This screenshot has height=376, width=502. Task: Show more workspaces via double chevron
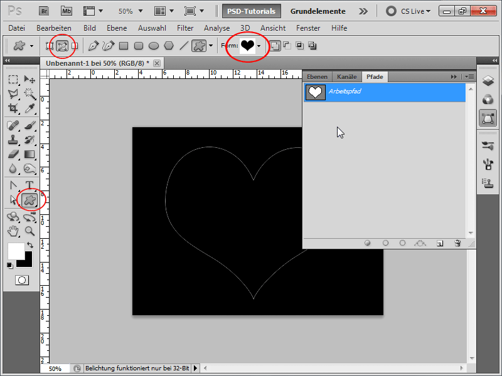(x=363, y=11)
